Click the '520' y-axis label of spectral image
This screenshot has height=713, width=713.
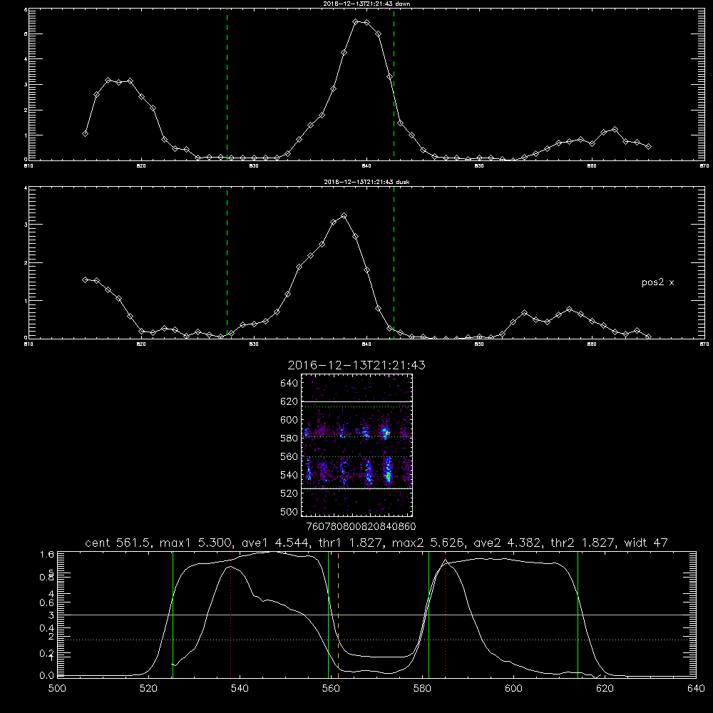pyautogui.click(x=289, y=493)
